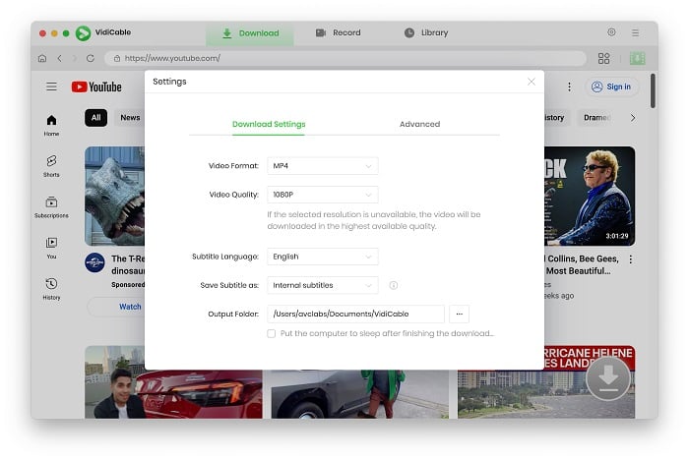Screen dimensions: 689x460
Task: Click the page vertical scrollbar
Action: pyautogui.click(x=653, y=90)
